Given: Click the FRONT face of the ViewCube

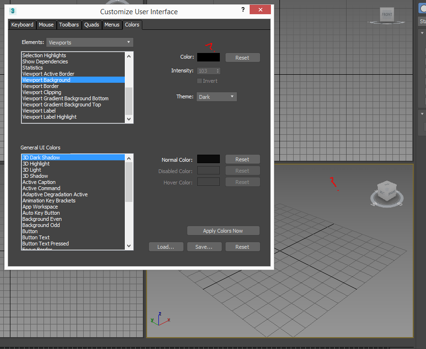Looking at the screenshot, I should (387, 15).
